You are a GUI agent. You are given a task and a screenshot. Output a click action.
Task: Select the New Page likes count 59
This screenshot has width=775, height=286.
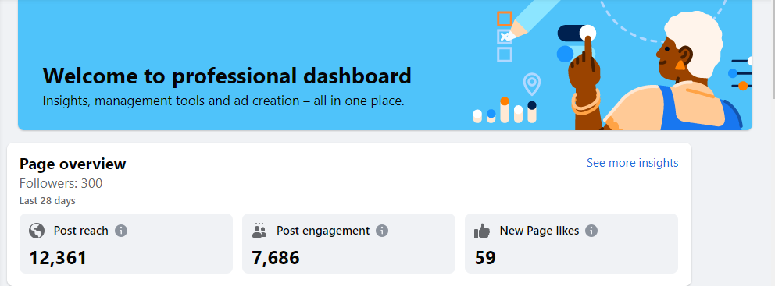point(485,258)
